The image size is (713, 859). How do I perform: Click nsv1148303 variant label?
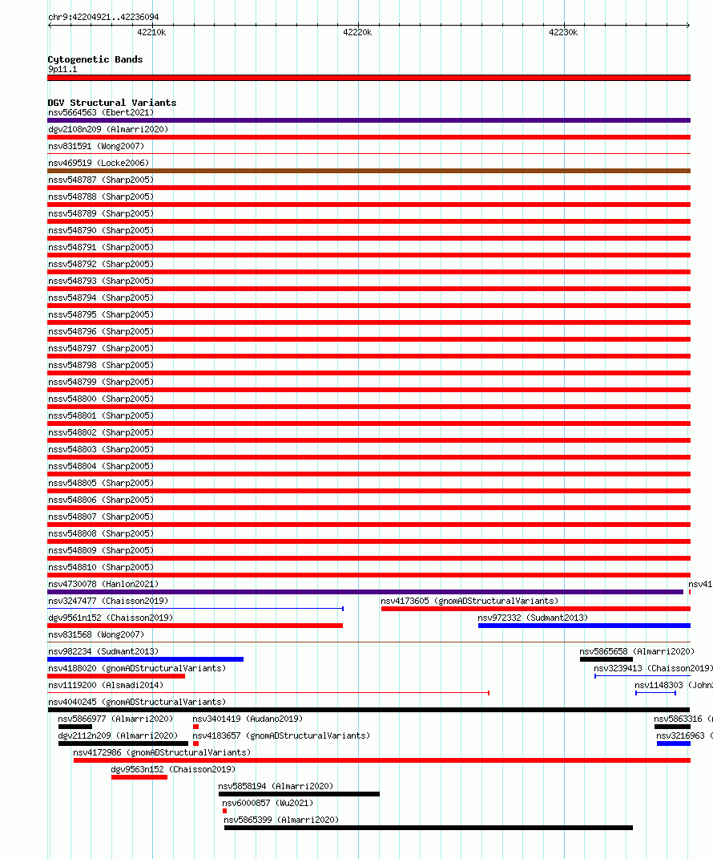[x=674, y=685]
